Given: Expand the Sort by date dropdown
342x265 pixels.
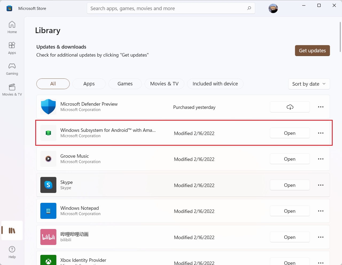Looking at the screenshot, I should coord(309,84).
